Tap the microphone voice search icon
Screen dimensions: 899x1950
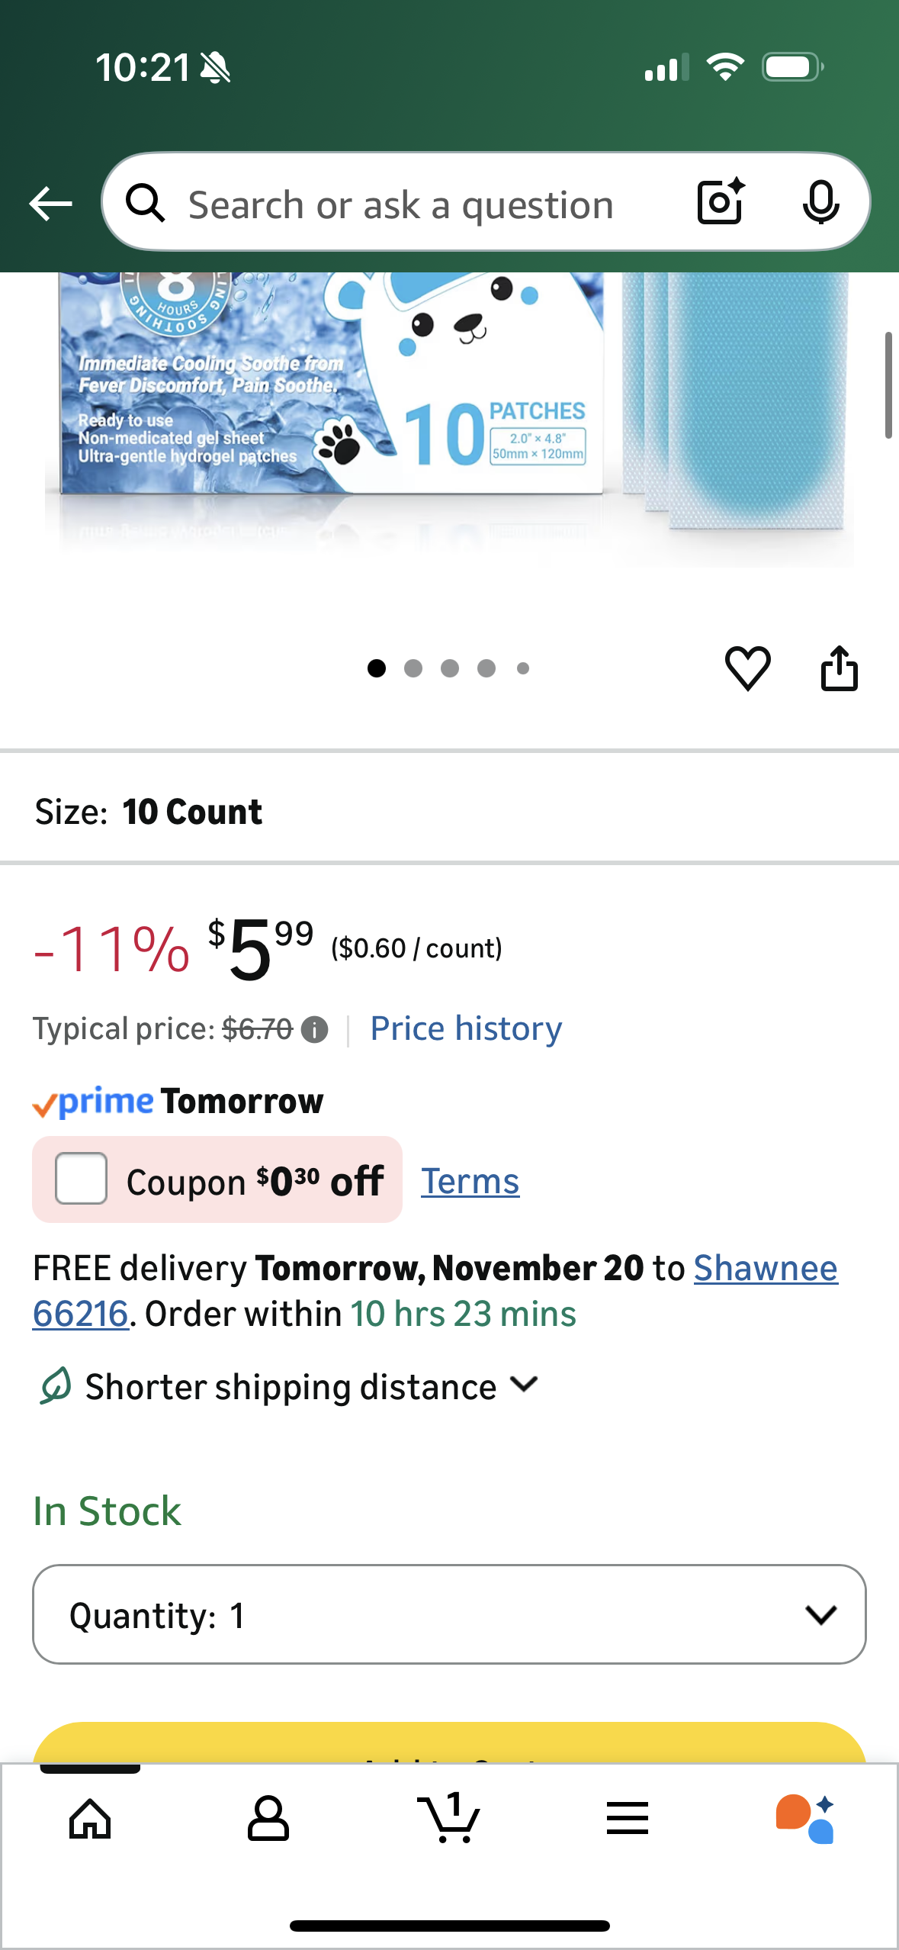820,202
